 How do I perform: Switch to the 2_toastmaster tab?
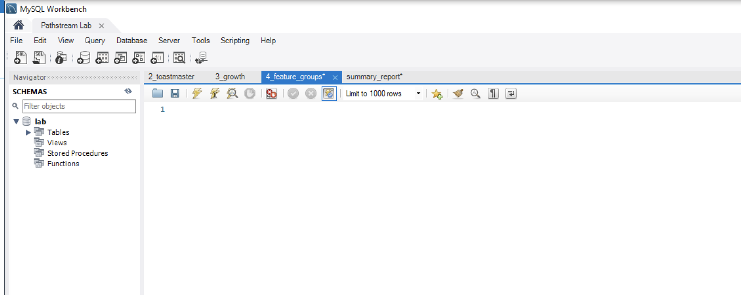click(171, 77)
